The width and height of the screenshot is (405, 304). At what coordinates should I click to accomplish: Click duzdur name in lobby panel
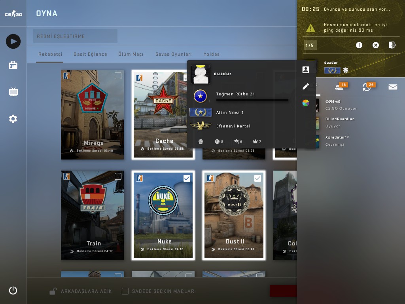331,62
